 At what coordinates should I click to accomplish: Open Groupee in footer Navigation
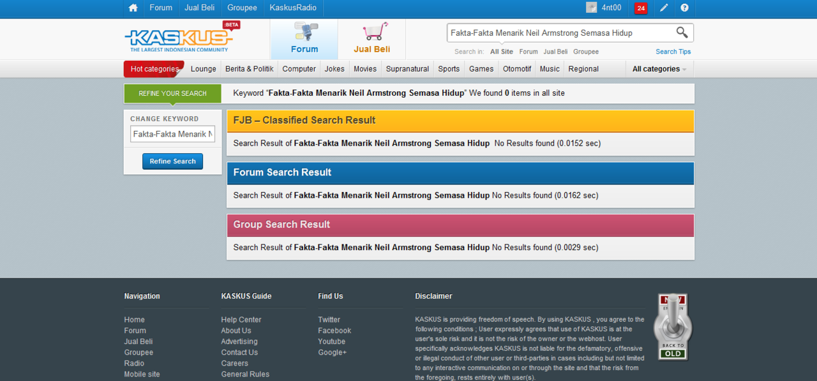[x=139, y=352]
